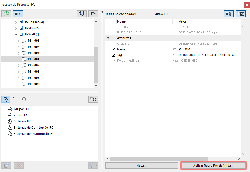Click the type icon next to IfcColumn
The height and width of the screenshot is (172, 250).
tap(21, 22)
